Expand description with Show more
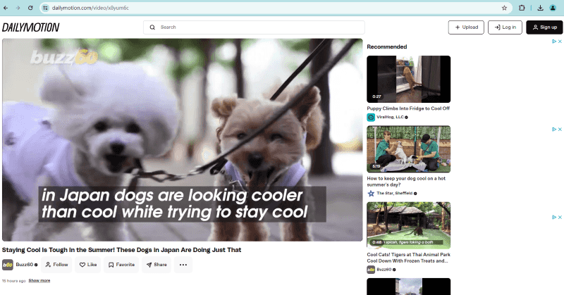 pyautogui.click(x=39, y=281)
